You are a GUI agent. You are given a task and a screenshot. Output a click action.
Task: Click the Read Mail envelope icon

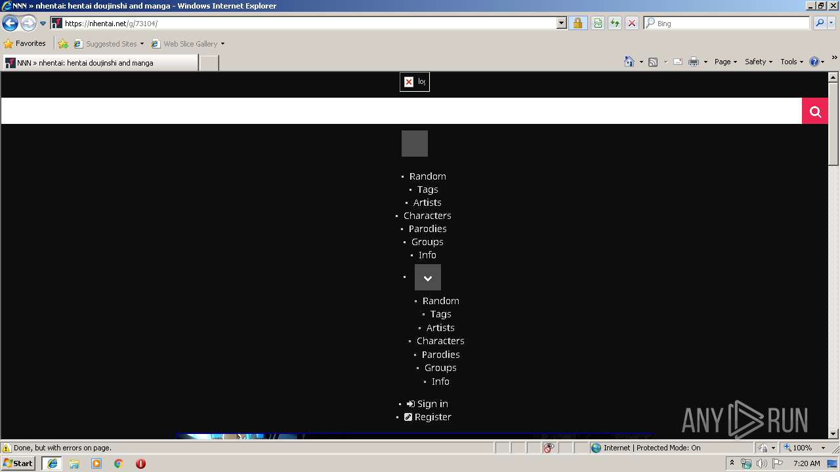[678, 62]
